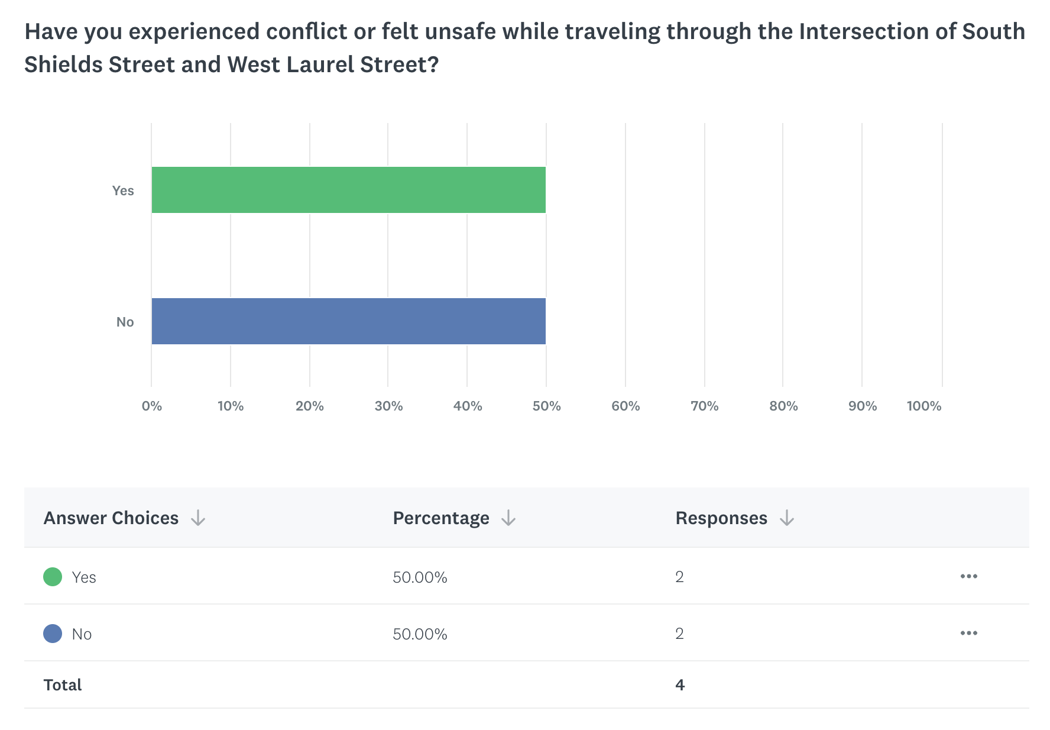
Task: Click the Percentage column header
Action: [x=441, y=518]
